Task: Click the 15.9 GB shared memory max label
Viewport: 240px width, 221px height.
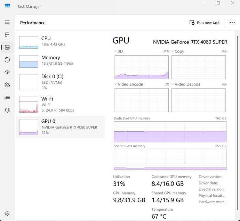Action: point(221,146)
